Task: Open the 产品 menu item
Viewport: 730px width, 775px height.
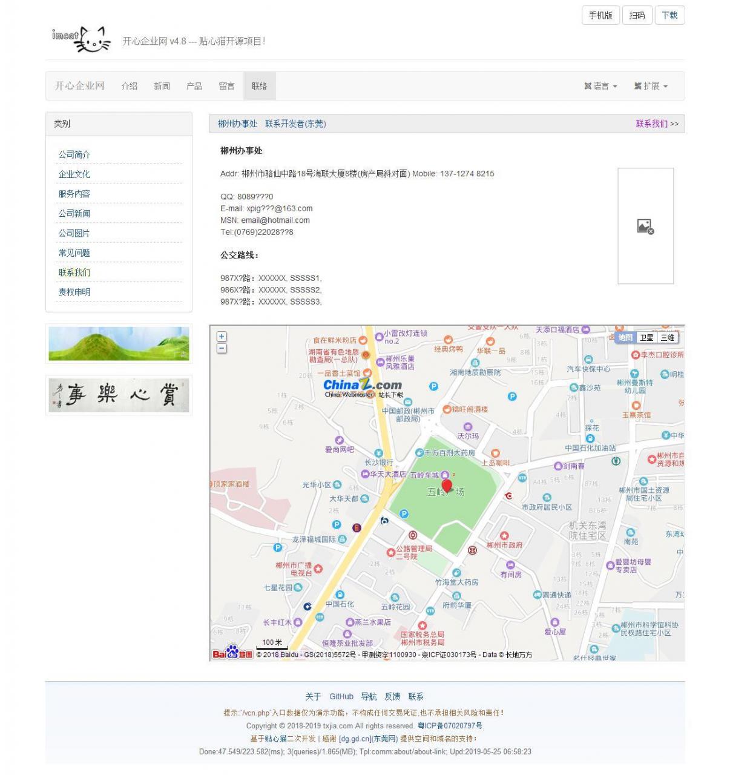Action: [194, 86]
